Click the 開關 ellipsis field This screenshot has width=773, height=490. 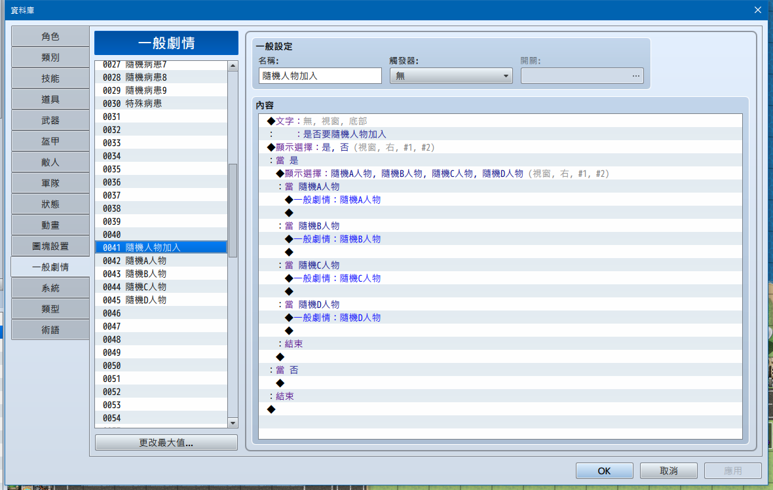coord(582,76)
